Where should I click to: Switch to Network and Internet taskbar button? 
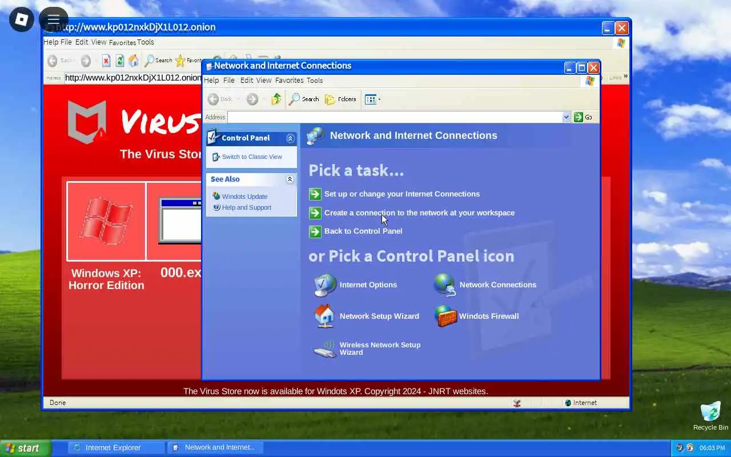(216, 448)
